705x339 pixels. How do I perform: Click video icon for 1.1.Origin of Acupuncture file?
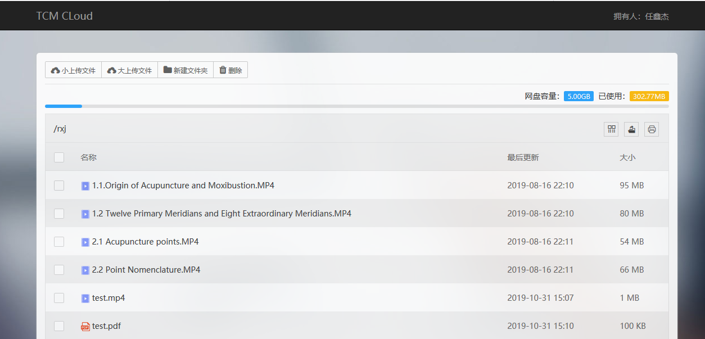(85, 186)
